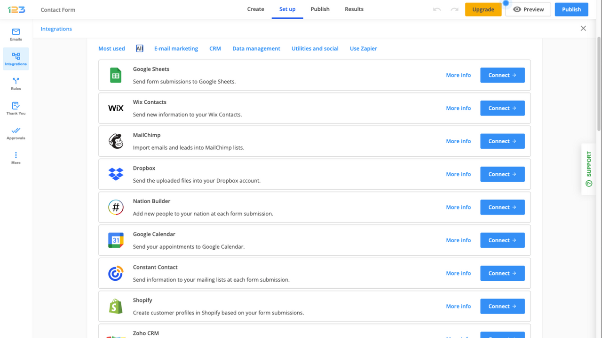Open the Use Zapier filter
Screen dimensions: 602x338
tap(364, 48)
